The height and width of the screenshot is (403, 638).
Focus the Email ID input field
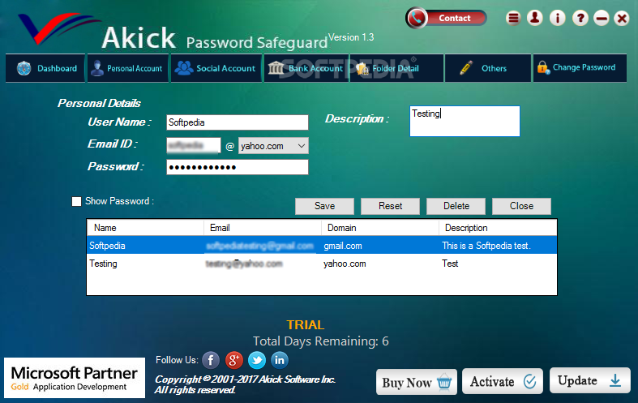(x=194, y=146)
